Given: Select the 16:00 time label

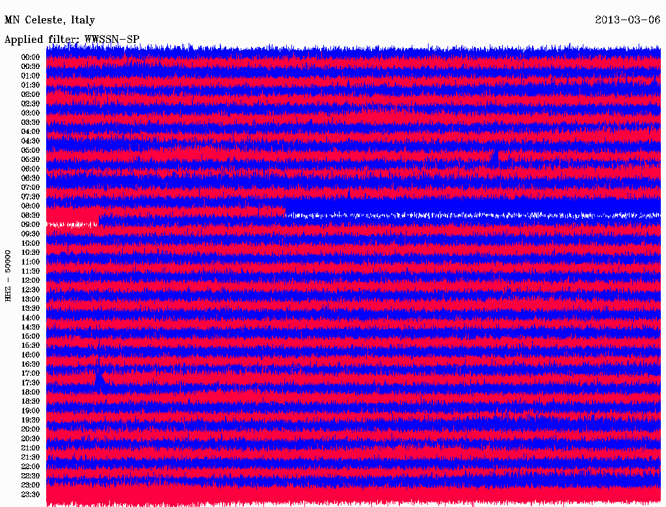Looking at the screenshot, I should pyautogui.click(x=31, y=354).
